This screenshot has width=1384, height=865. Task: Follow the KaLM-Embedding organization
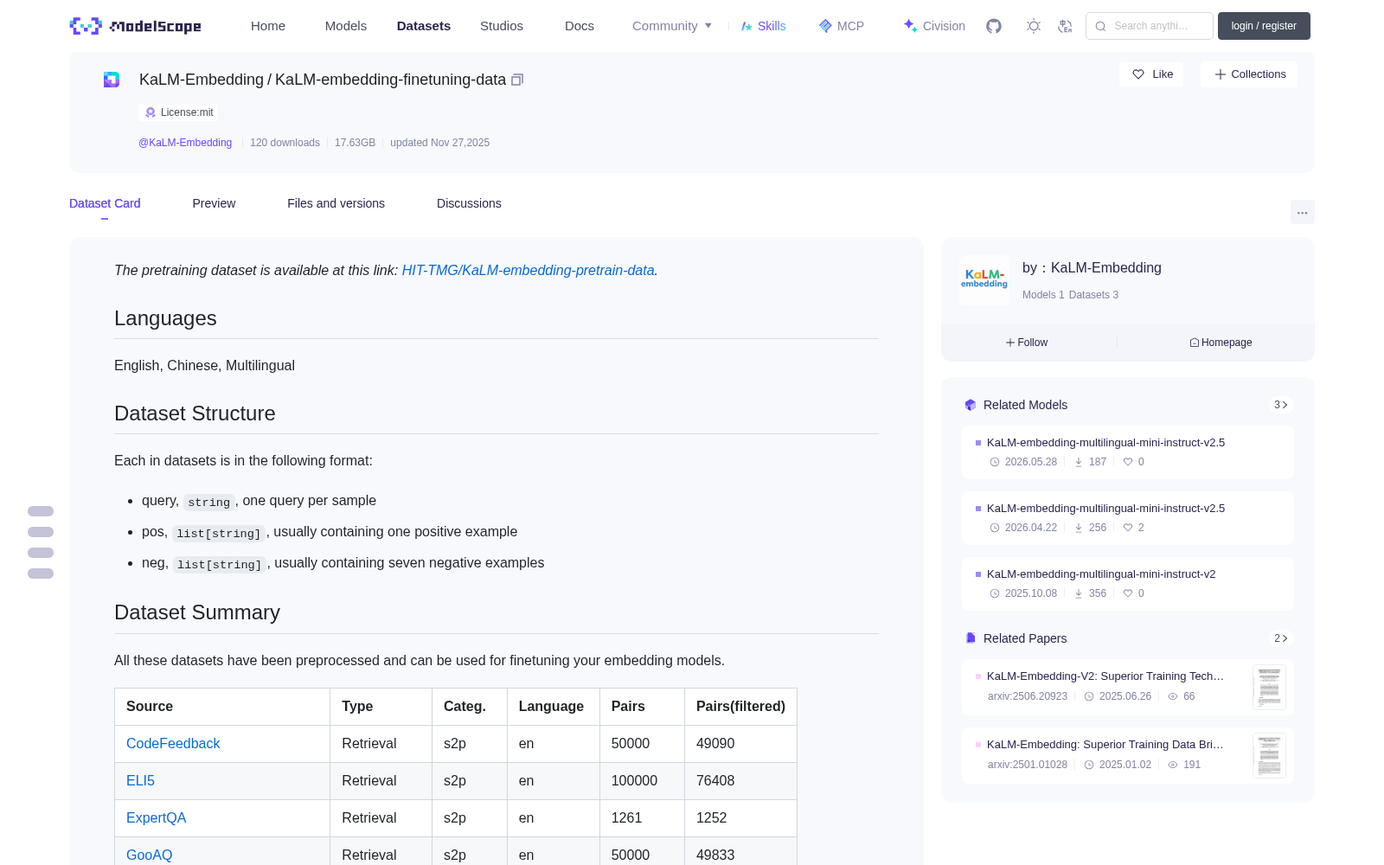point(1027,343)
